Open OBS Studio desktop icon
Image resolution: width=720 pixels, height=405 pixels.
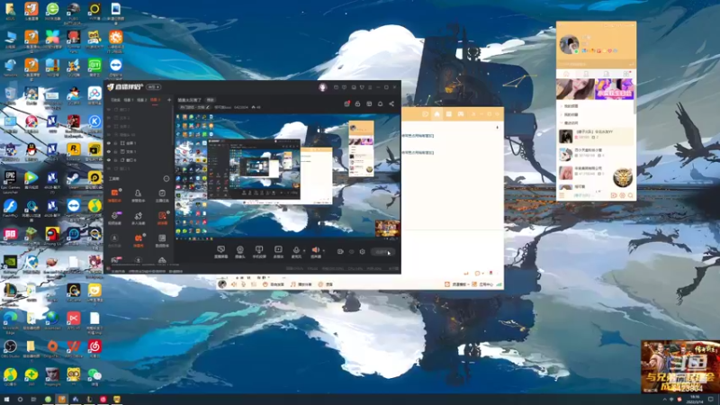pos(10,348)
